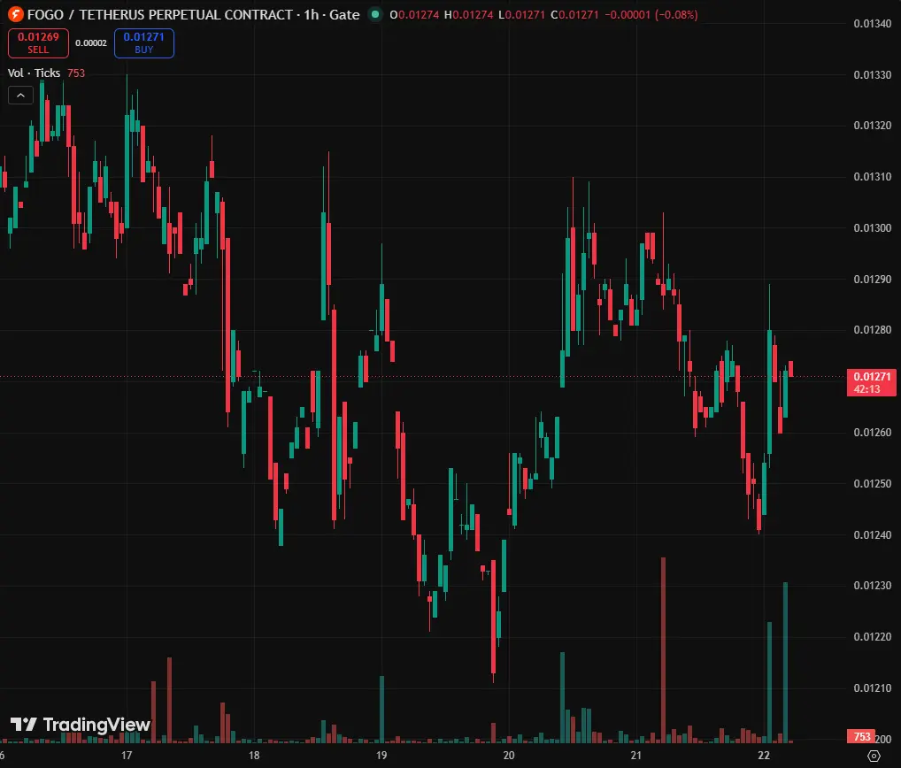This screenshot has height=768, width=901.
Task: Click the 0.01340 price axis label
Action: tap(873, 24)
